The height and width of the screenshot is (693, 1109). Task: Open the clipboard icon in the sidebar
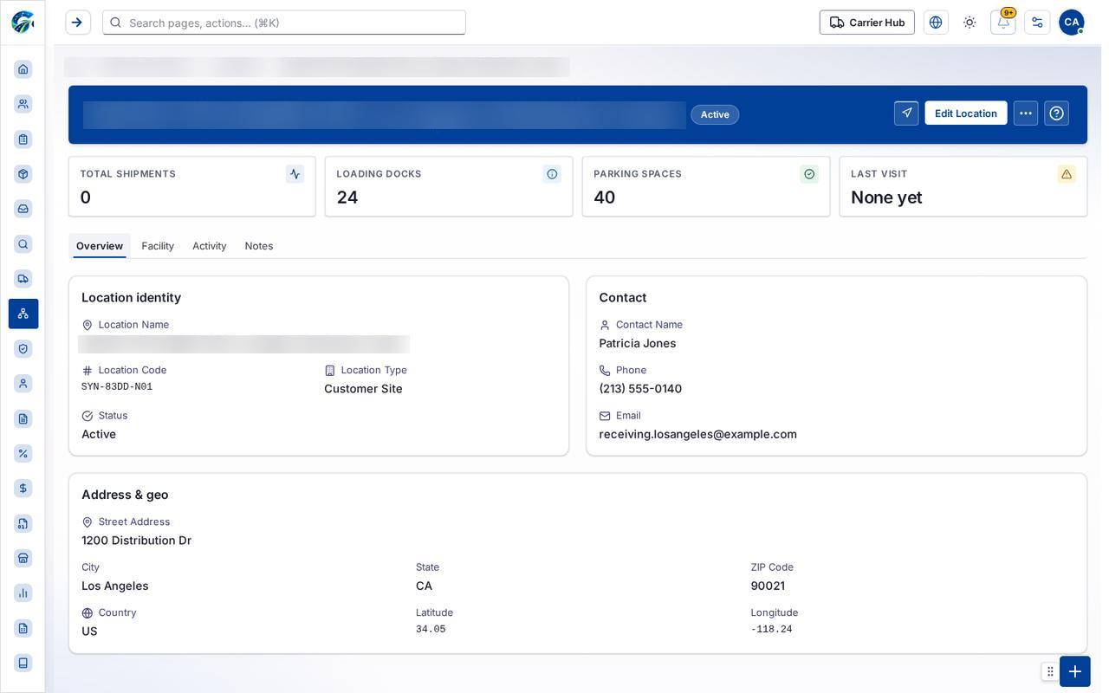point(23,139)
